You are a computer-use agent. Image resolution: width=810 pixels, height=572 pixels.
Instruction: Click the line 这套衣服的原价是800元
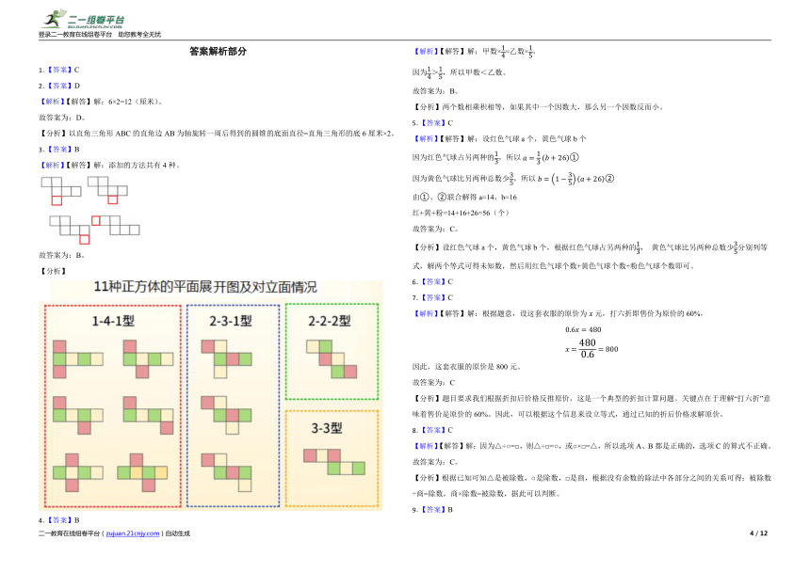467,367
